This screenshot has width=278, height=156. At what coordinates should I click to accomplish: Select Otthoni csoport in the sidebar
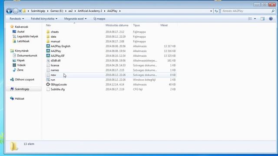[24, 79]
